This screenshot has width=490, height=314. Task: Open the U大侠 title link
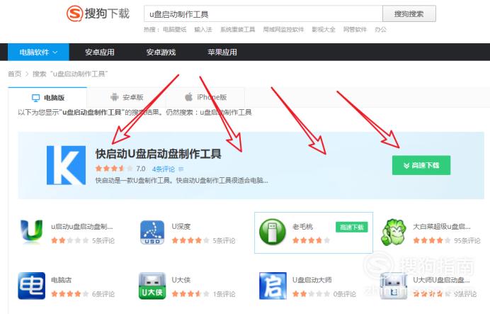click(x=181, y=280)
